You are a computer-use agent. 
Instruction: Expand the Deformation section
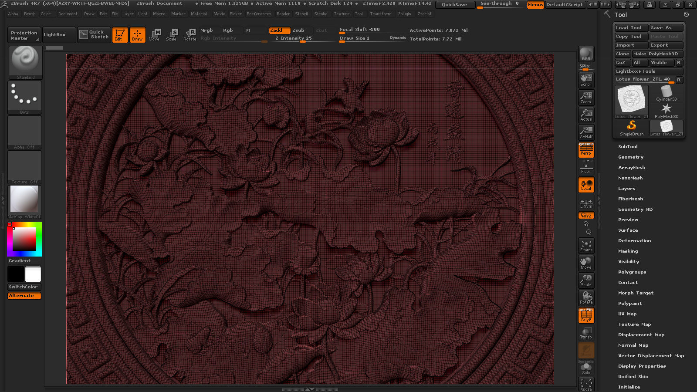(x=634, y=241)
